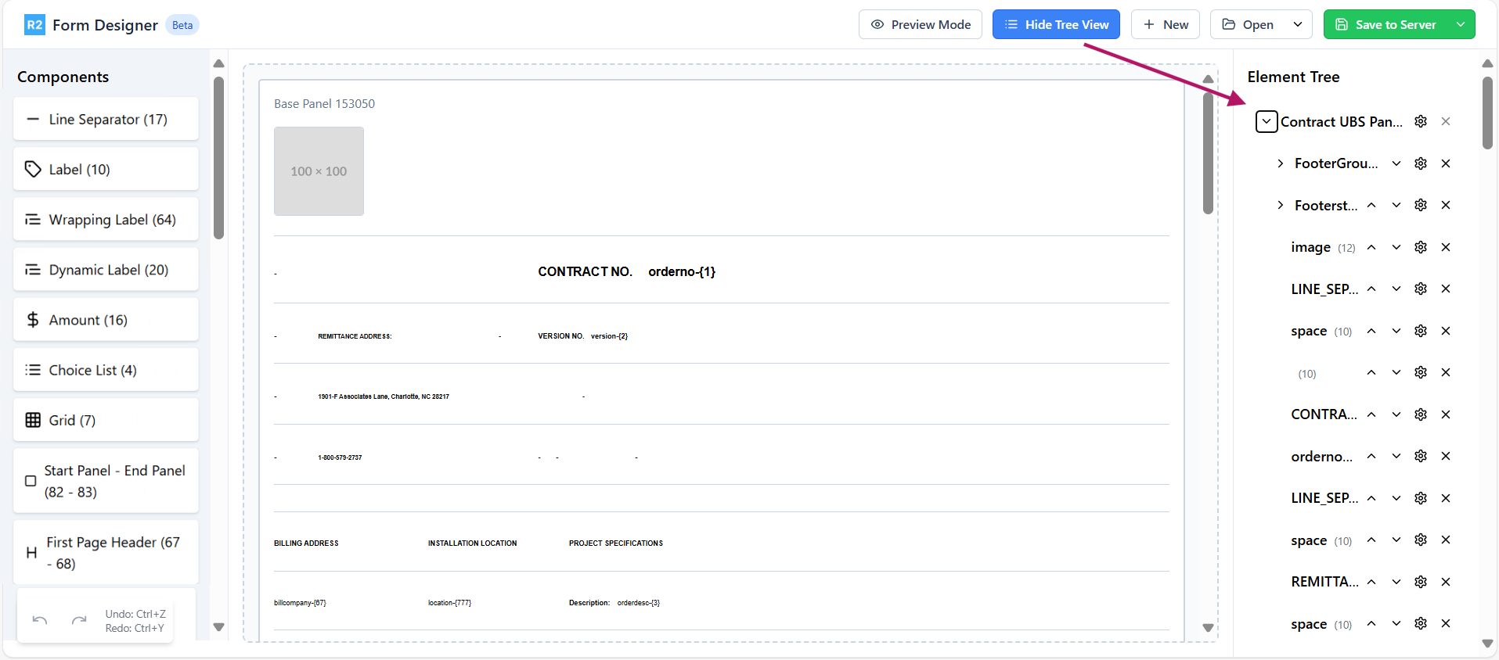
Task: Select the Choice List component
Action: [x=106, y=370]
